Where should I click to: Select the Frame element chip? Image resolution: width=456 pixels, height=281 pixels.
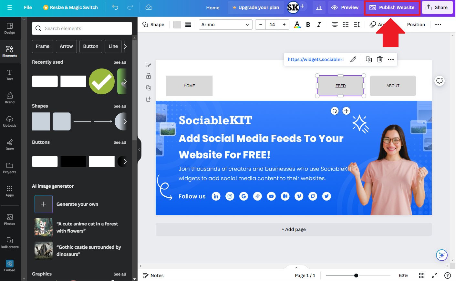pyautogui.click(x=43, y=47)
